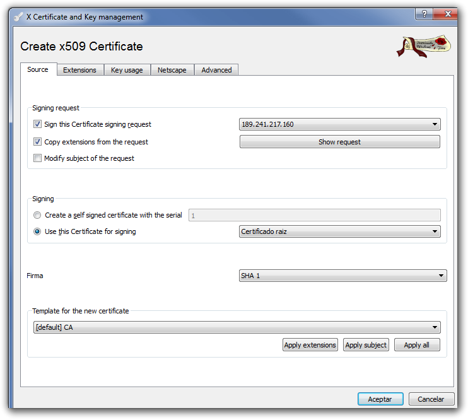
Task: Click the XCA key icon in title bar
Action: tap(18, 17)
